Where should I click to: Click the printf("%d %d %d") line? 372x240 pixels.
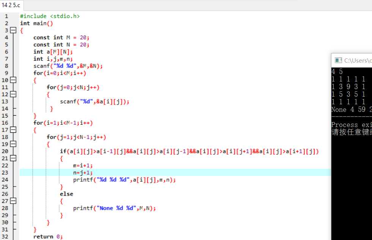click(x=125, y=180)
